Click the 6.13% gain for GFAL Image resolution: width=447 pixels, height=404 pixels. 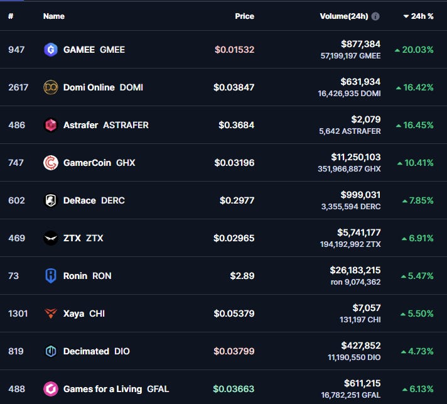(418, 389)
